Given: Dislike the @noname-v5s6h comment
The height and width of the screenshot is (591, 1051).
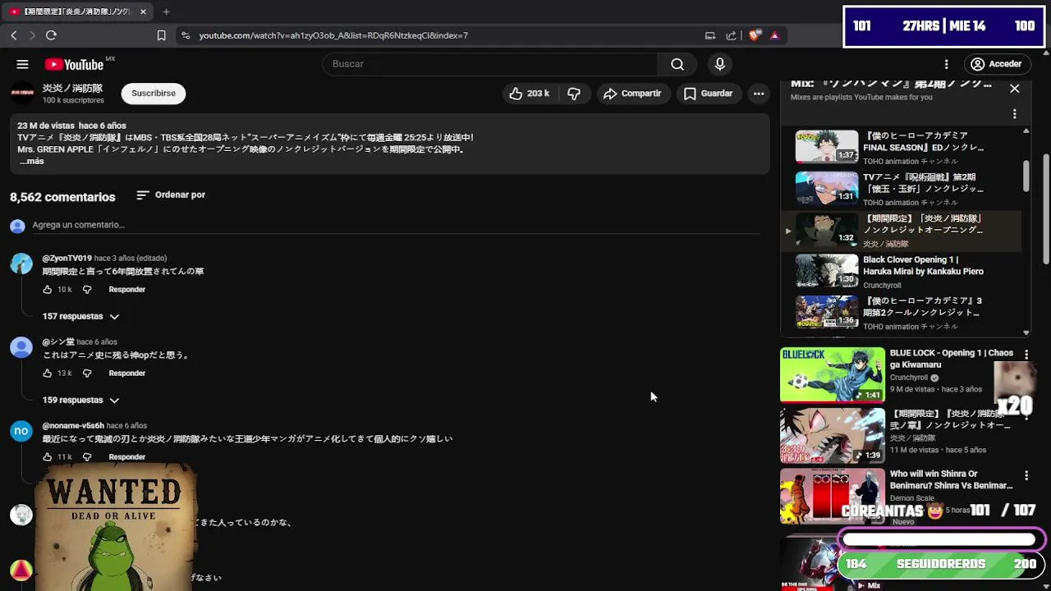Looking at the screenshot, I should 87,457.
